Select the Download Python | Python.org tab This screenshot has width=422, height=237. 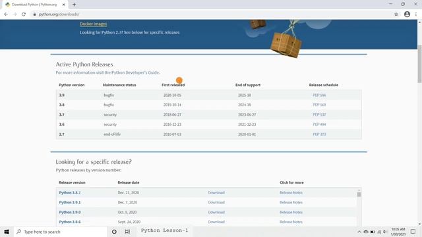(x=34, y=5)
